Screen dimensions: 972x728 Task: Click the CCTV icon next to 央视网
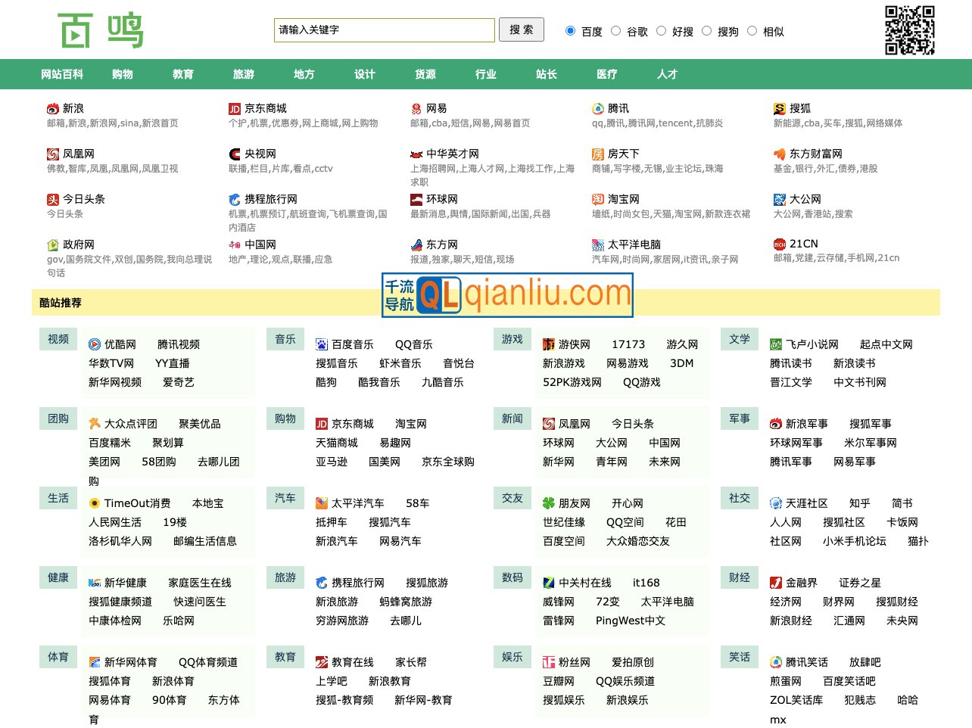235,153
